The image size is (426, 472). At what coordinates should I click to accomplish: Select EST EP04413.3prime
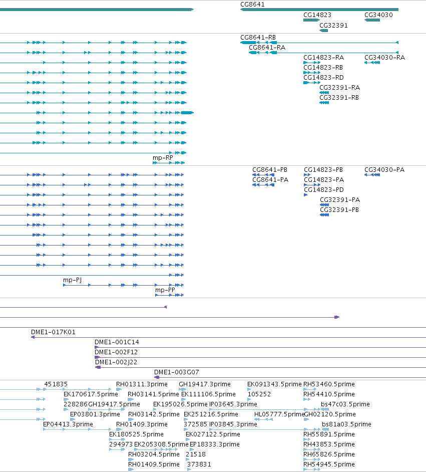pos(68,424)
